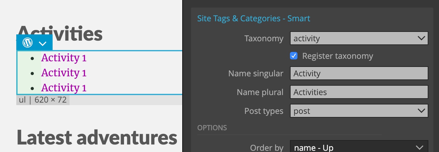Viewport: 439px width, 152px height.
Task: Click the Site Tags & Categories - Smart title
Action: click(x=254, y=18)
